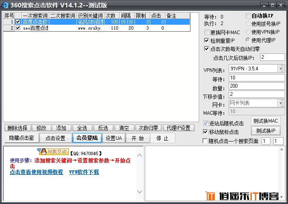Click 开始 button

138,138
